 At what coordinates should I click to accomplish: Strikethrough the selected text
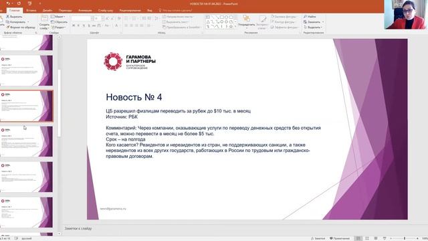(x=94, y=25)
